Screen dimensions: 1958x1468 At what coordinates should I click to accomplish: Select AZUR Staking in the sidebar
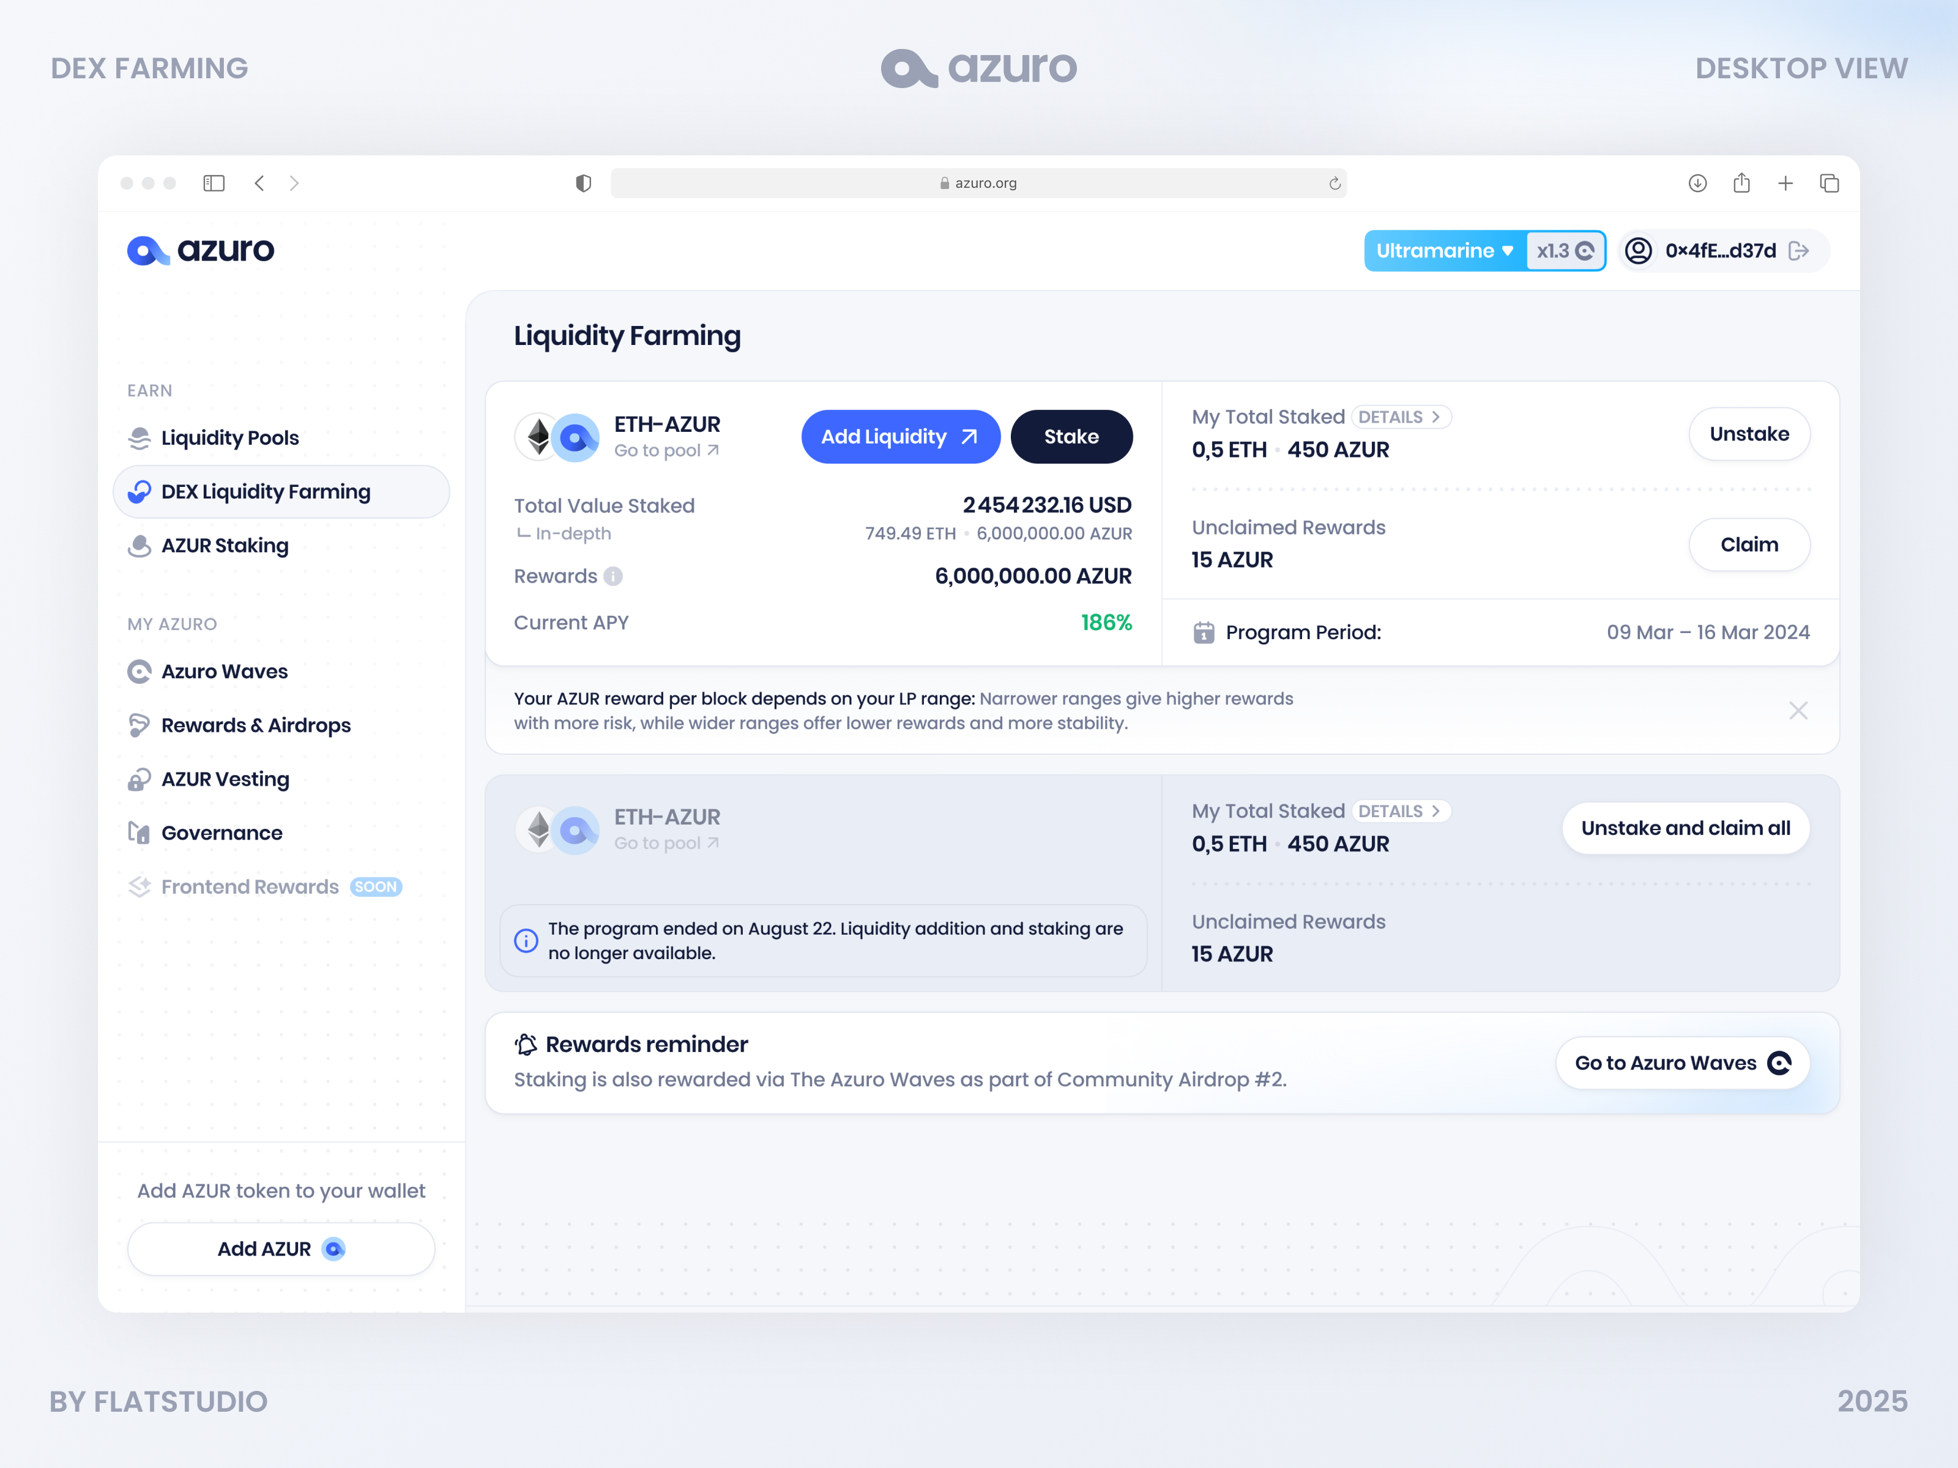click(x=224, y=545)
